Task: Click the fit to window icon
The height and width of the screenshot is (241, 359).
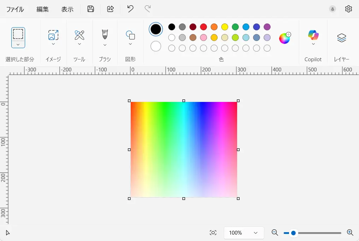Action: [x=213, y=233]
